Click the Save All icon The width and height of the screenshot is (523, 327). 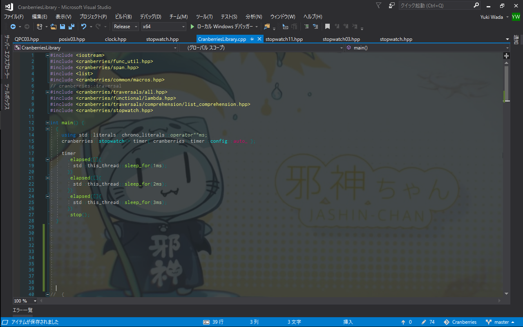tap(72, 27)
